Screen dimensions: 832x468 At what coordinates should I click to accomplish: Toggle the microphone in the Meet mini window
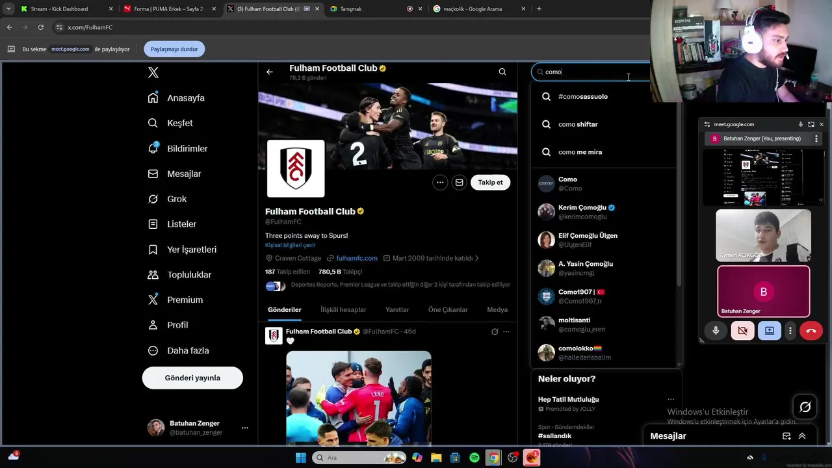pyautogui.click(x=716, y=330)
